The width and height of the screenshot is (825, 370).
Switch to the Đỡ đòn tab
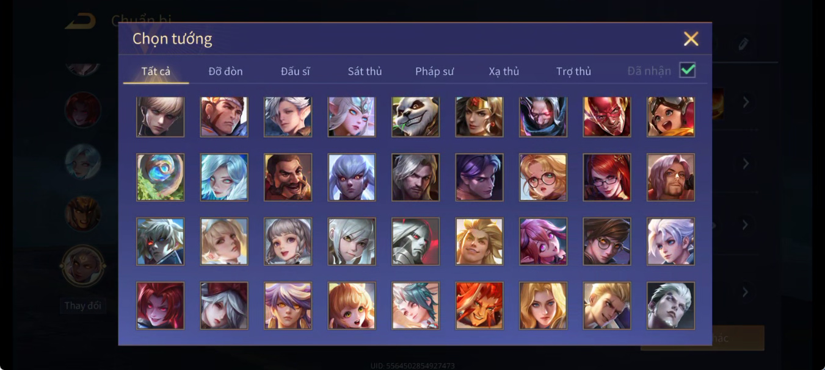225,71
